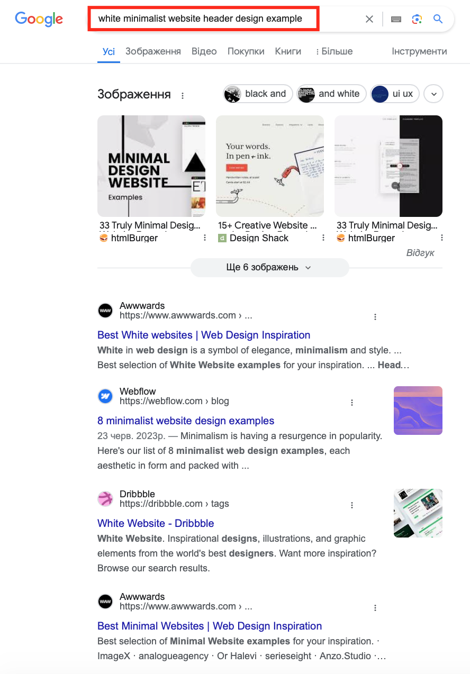
Task: Open Minimal Design Website image thumbnail
Action: click(x=151, y=166)
